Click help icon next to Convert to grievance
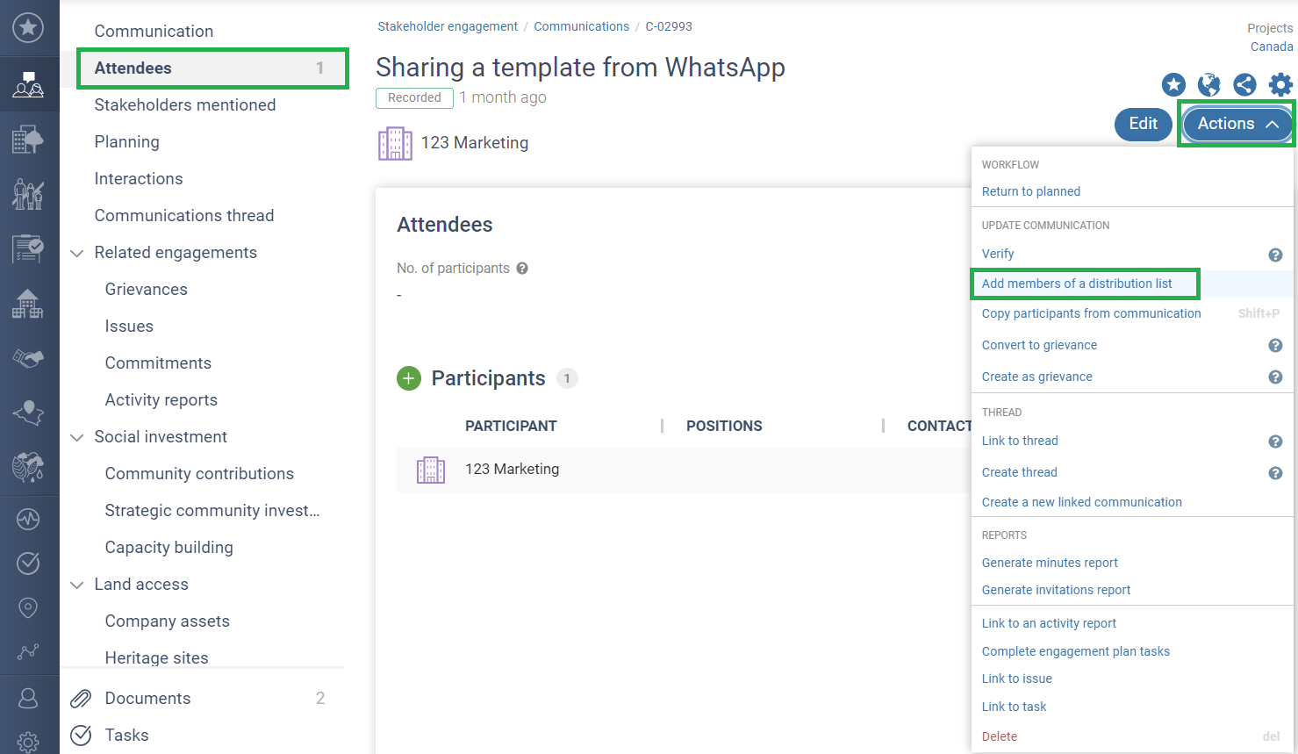This screenshot has width=1298, height=754. click(1275, 346)
